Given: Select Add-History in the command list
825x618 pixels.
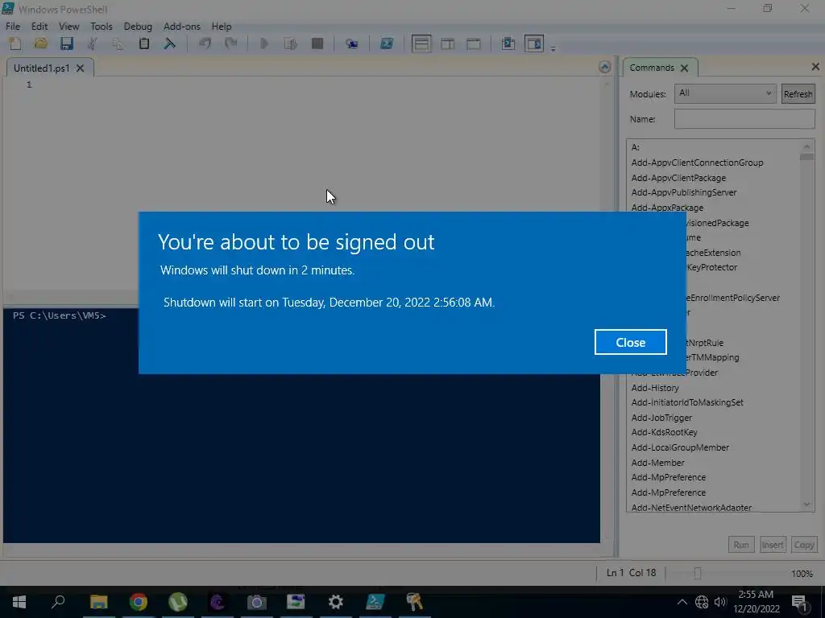Looking at the screenshot, I should click(655, 388).
